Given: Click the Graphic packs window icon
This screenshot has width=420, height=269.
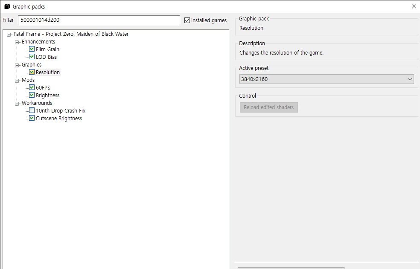Looking at the screenshot, I should (7, 6).
